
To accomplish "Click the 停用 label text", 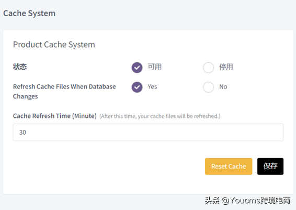I will pos(226,67).
